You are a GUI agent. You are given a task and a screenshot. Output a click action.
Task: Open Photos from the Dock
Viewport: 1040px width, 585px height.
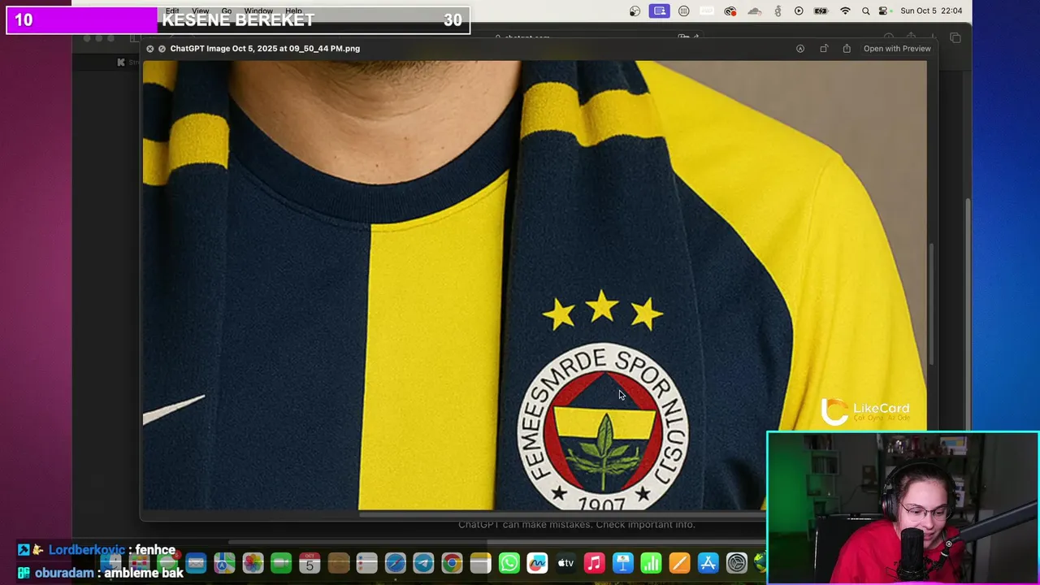click(x=253, y=563)
